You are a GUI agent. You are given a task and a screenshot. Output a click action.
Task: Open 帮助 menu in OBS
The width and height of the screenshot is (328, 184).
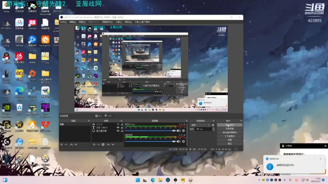128,22
